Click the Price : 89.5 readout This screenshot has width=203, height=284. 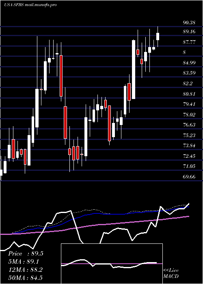coord(26,254)
